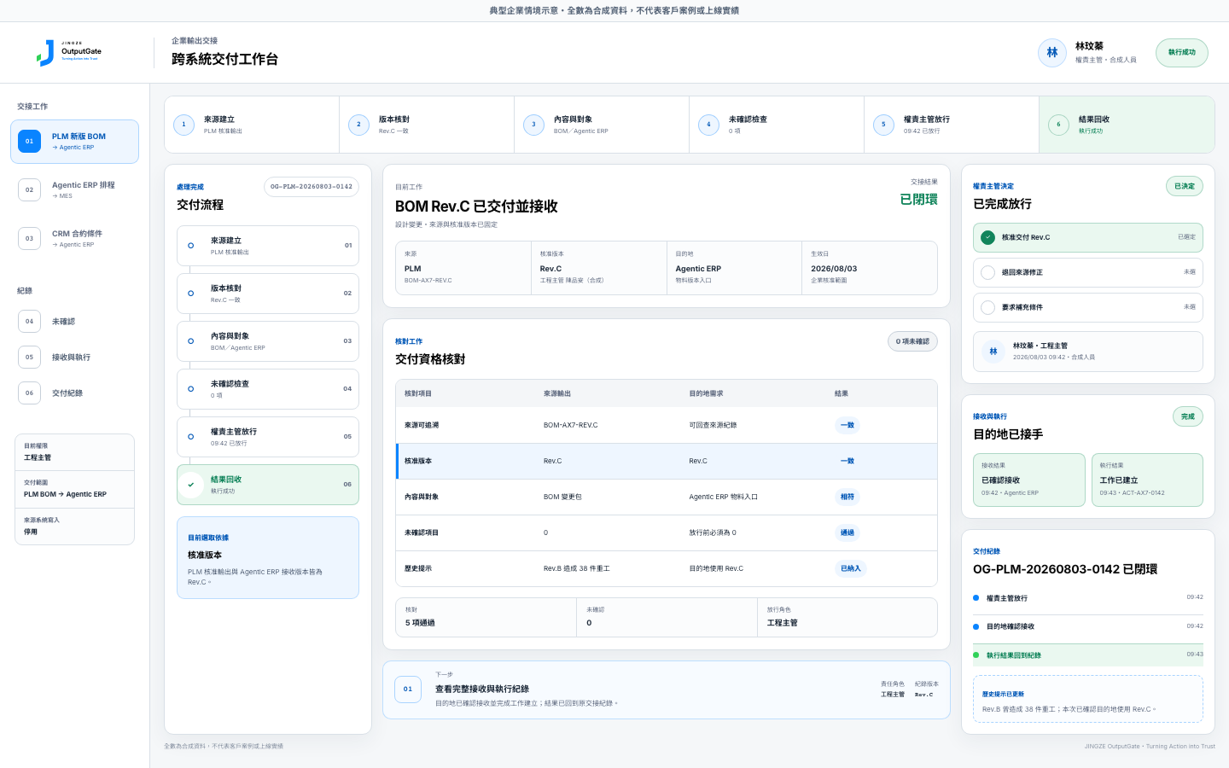The height and width of the screenshot is (768, 1229).
Task: Click the 03 badge next to CRM 合約條件
Action: (29, 238)
